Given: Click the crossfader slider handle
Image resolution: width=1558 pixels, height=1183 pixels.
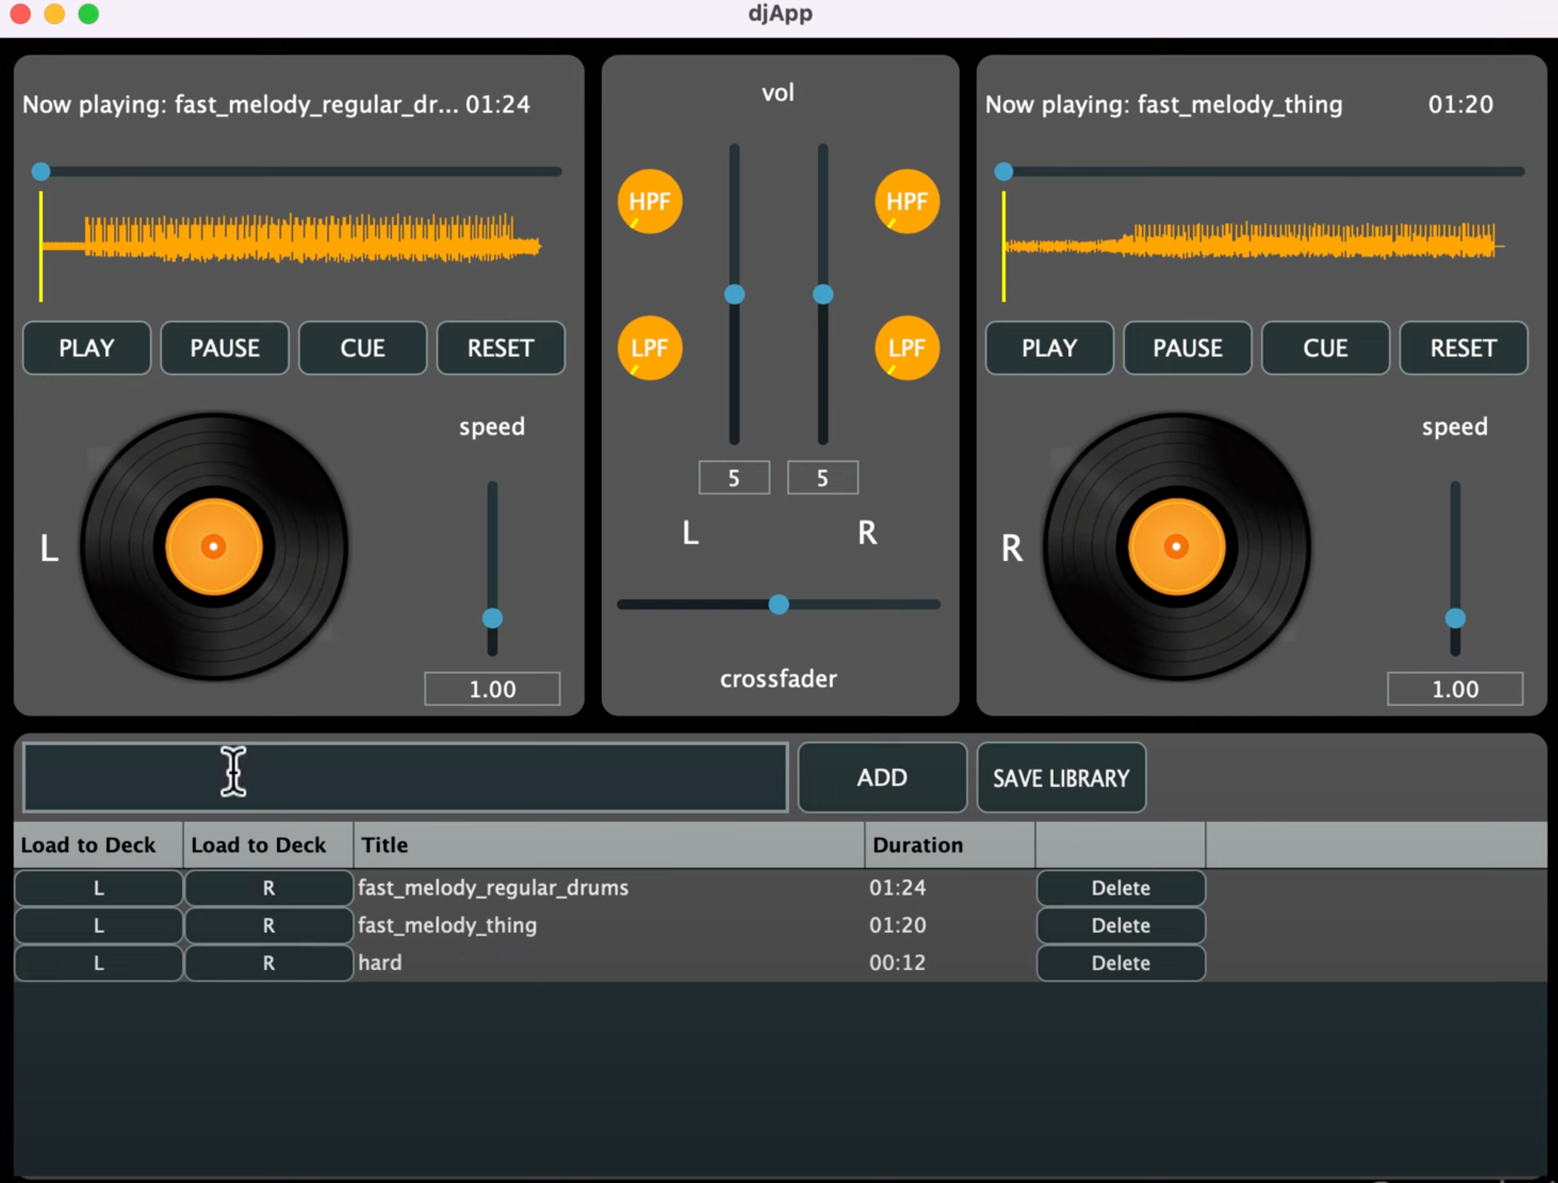Looking at the screenshot, I should click(x=779, y=604).
